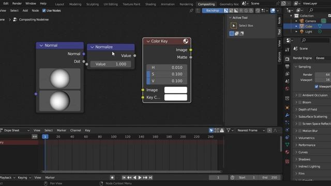Collapse the Color Key node chevron

tap(148, 41)
